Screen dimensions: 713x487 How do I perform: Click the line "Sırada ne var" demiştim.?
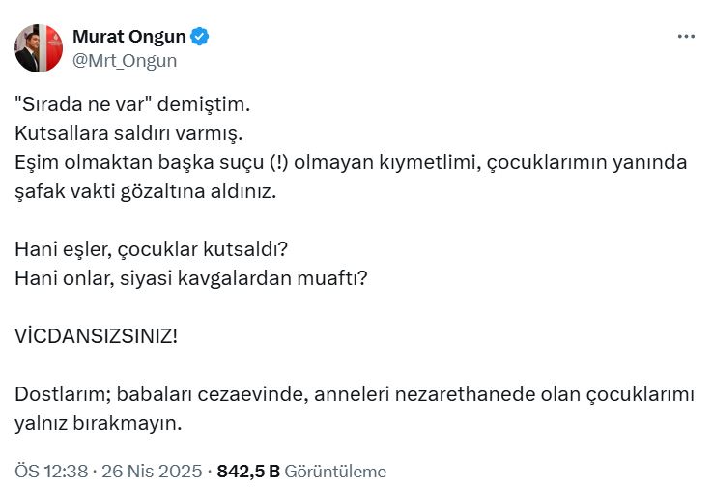[x=132, y=104]
